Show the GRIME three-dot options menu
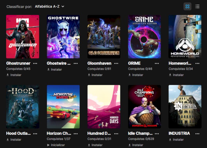Viewport: 207px width, 148px height. [x=157, y=63]
